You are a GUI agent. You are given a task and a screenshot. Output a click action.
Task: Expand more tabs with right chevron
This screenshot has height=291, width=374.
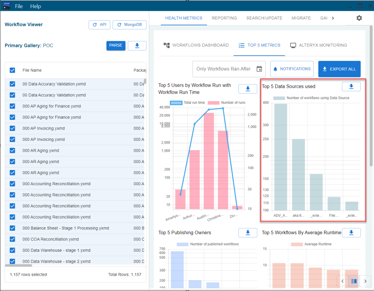click(x=333, y=18)
